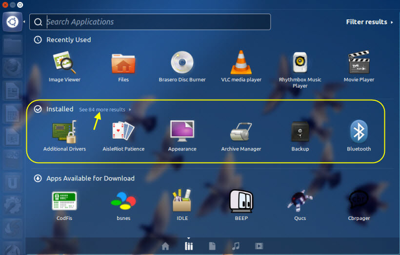Switch to the Files lens

coord(212,246)
